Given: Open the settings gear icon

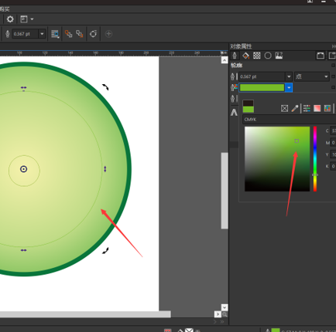Looking at the screenshot, I should coord(10,19).
